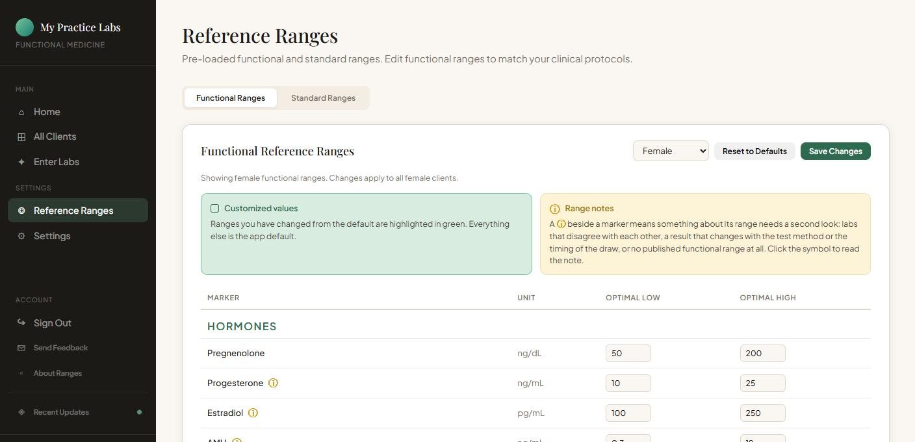Open Settings in the sidebar
This screenshot has width=915, height=442.
[x=78, y=236]
